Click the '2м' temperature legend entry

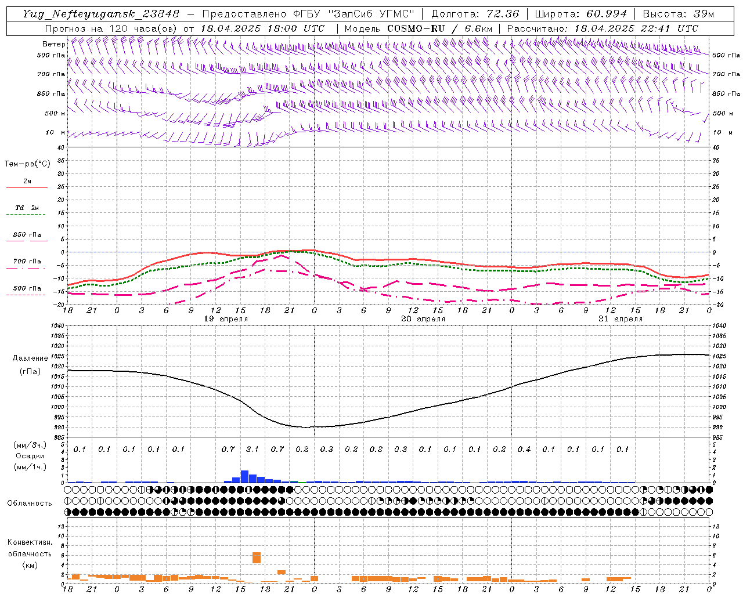(x=27, y=181)
